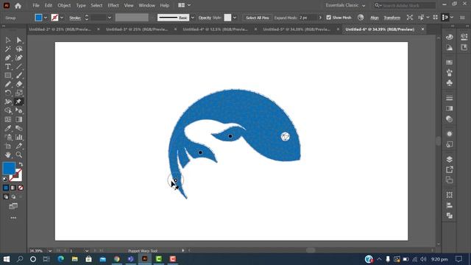Open the Color panel palette icon
This screenshot has height=265, width=471.
(450, 37)
